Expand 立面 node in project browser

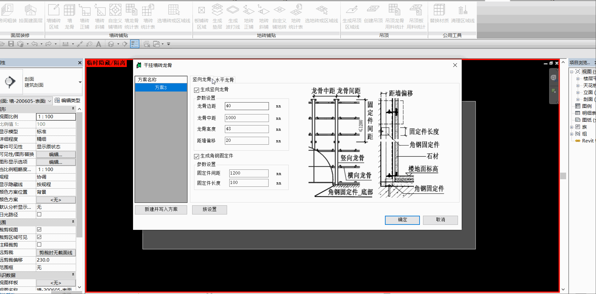tap(578, 92)
